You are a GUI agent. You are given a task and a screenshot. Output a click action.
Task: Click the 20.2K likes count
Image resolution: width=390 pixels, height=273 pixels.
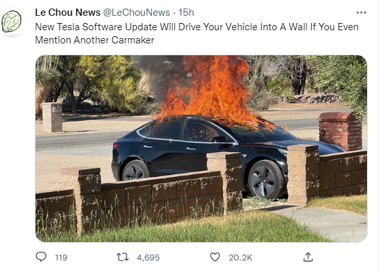coord(241,258)
